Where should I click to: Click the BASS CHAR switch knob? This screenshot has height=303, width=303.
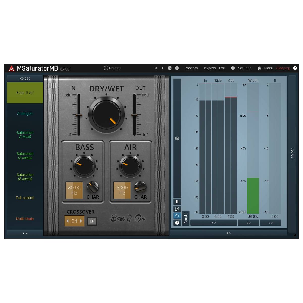point(93,187)
